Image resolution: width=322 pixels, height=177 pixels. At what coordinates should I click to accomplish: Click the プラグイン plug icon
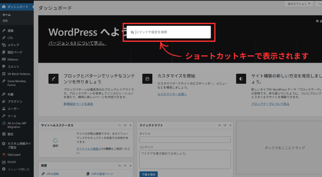[4, 102]
